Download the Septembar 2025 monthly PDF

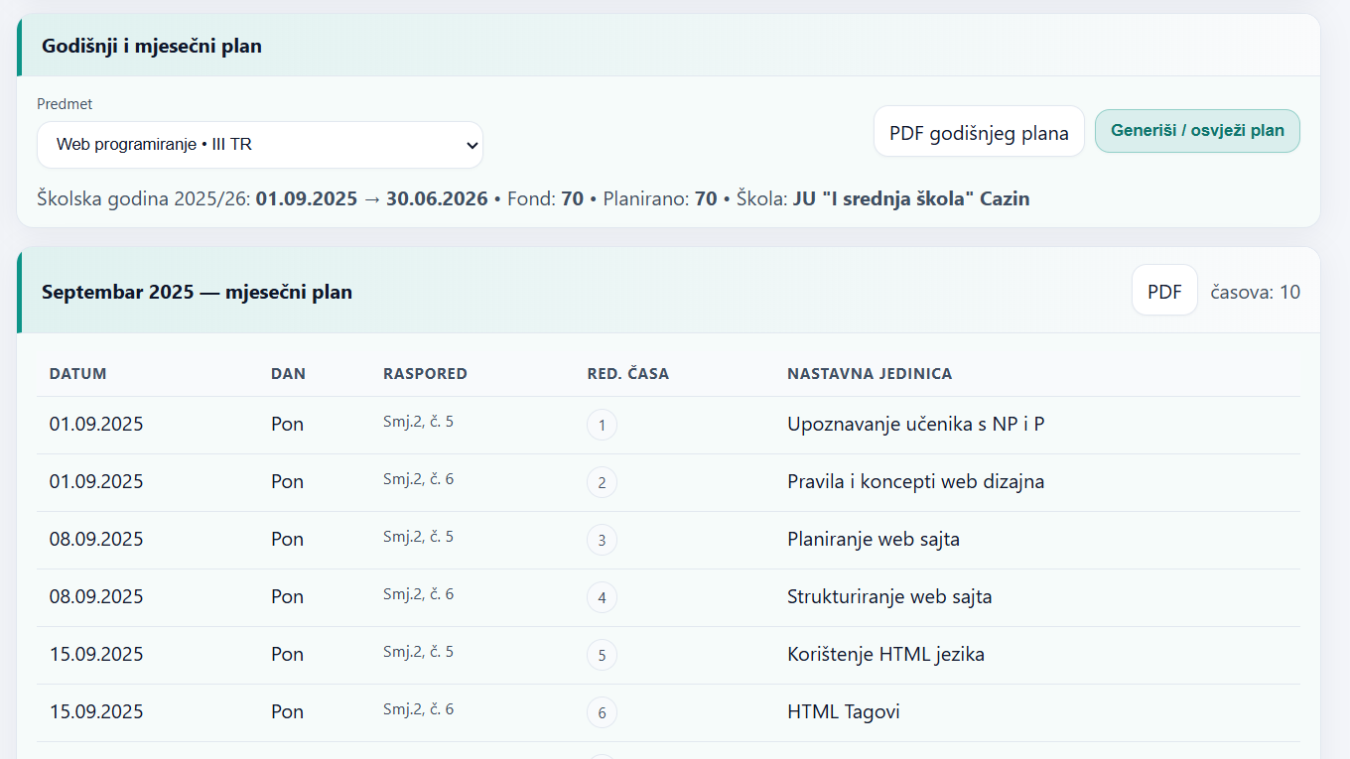[1164, 291]
